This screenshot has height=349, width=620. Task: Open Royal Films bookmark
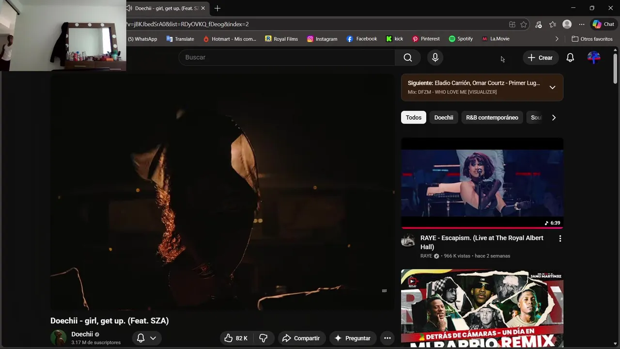[x=281, y=39]
